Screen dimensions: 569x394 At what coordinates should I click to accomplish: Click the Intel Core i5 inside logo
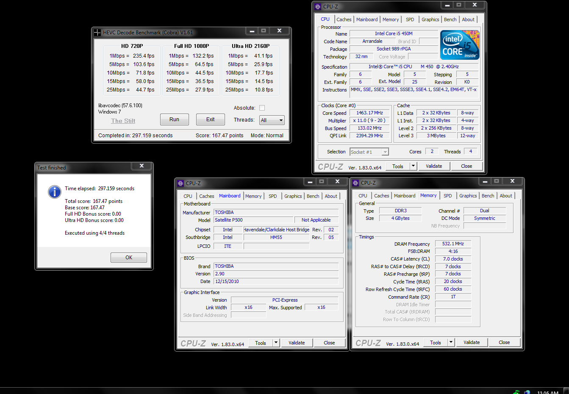(460, 44)
